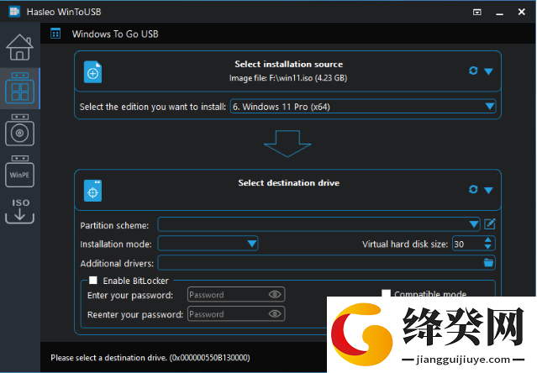
Task: Minimize the Hasleo WinToUSB window
Action: coord(500,13)
